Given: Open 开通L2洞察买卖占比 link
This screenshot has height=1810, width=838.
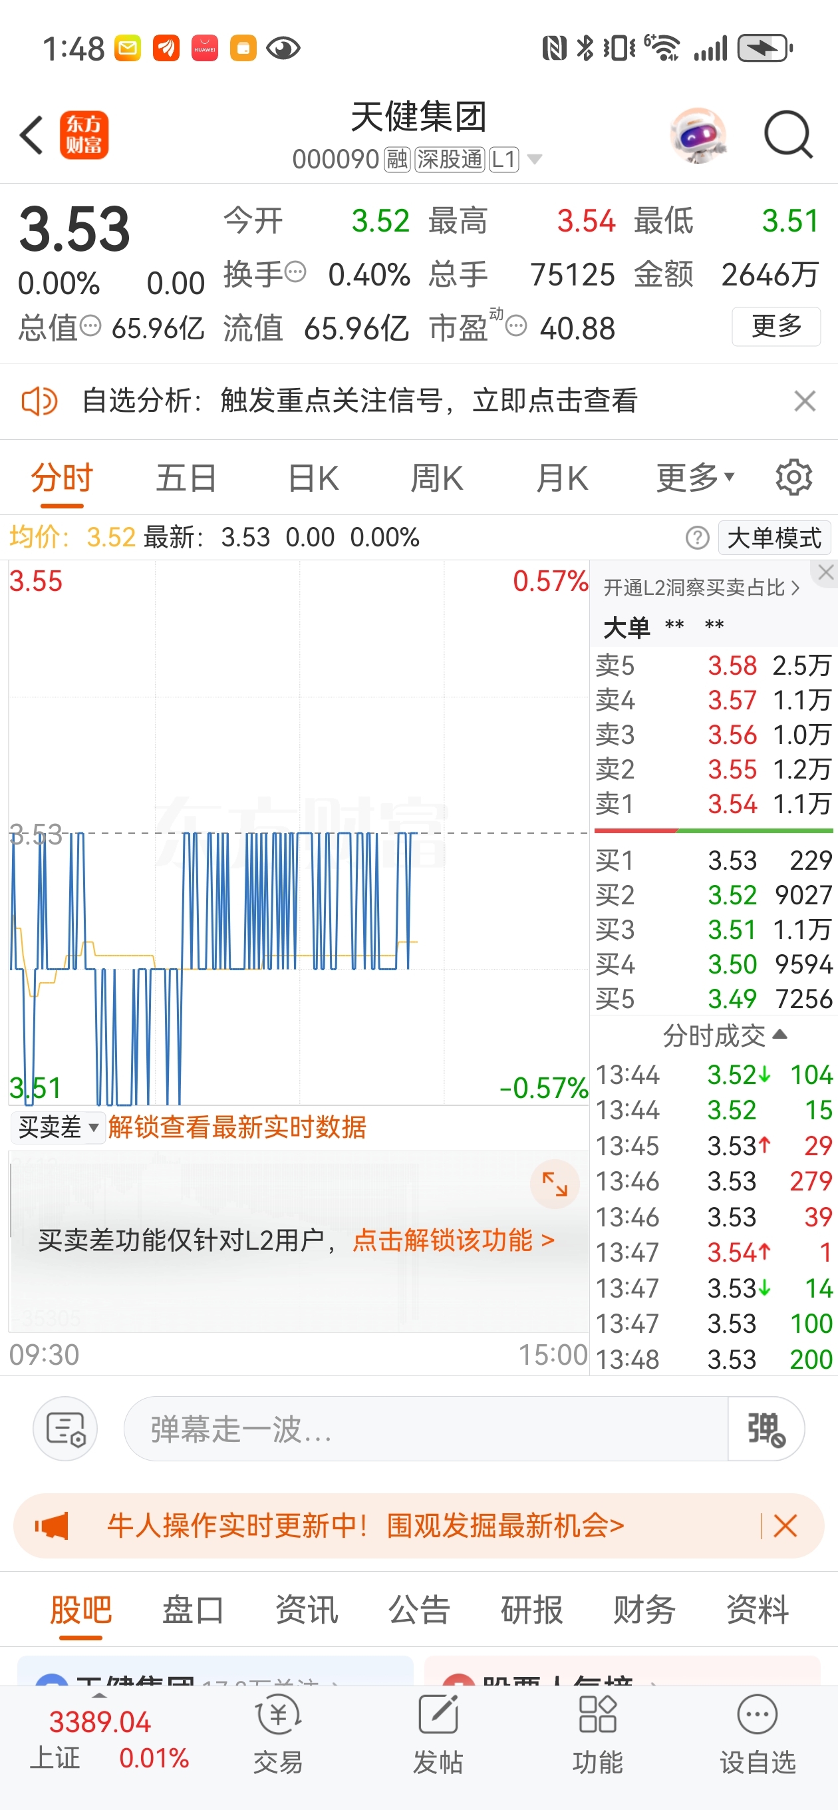Looking at the screenshot, I should (x=701, y=588).
